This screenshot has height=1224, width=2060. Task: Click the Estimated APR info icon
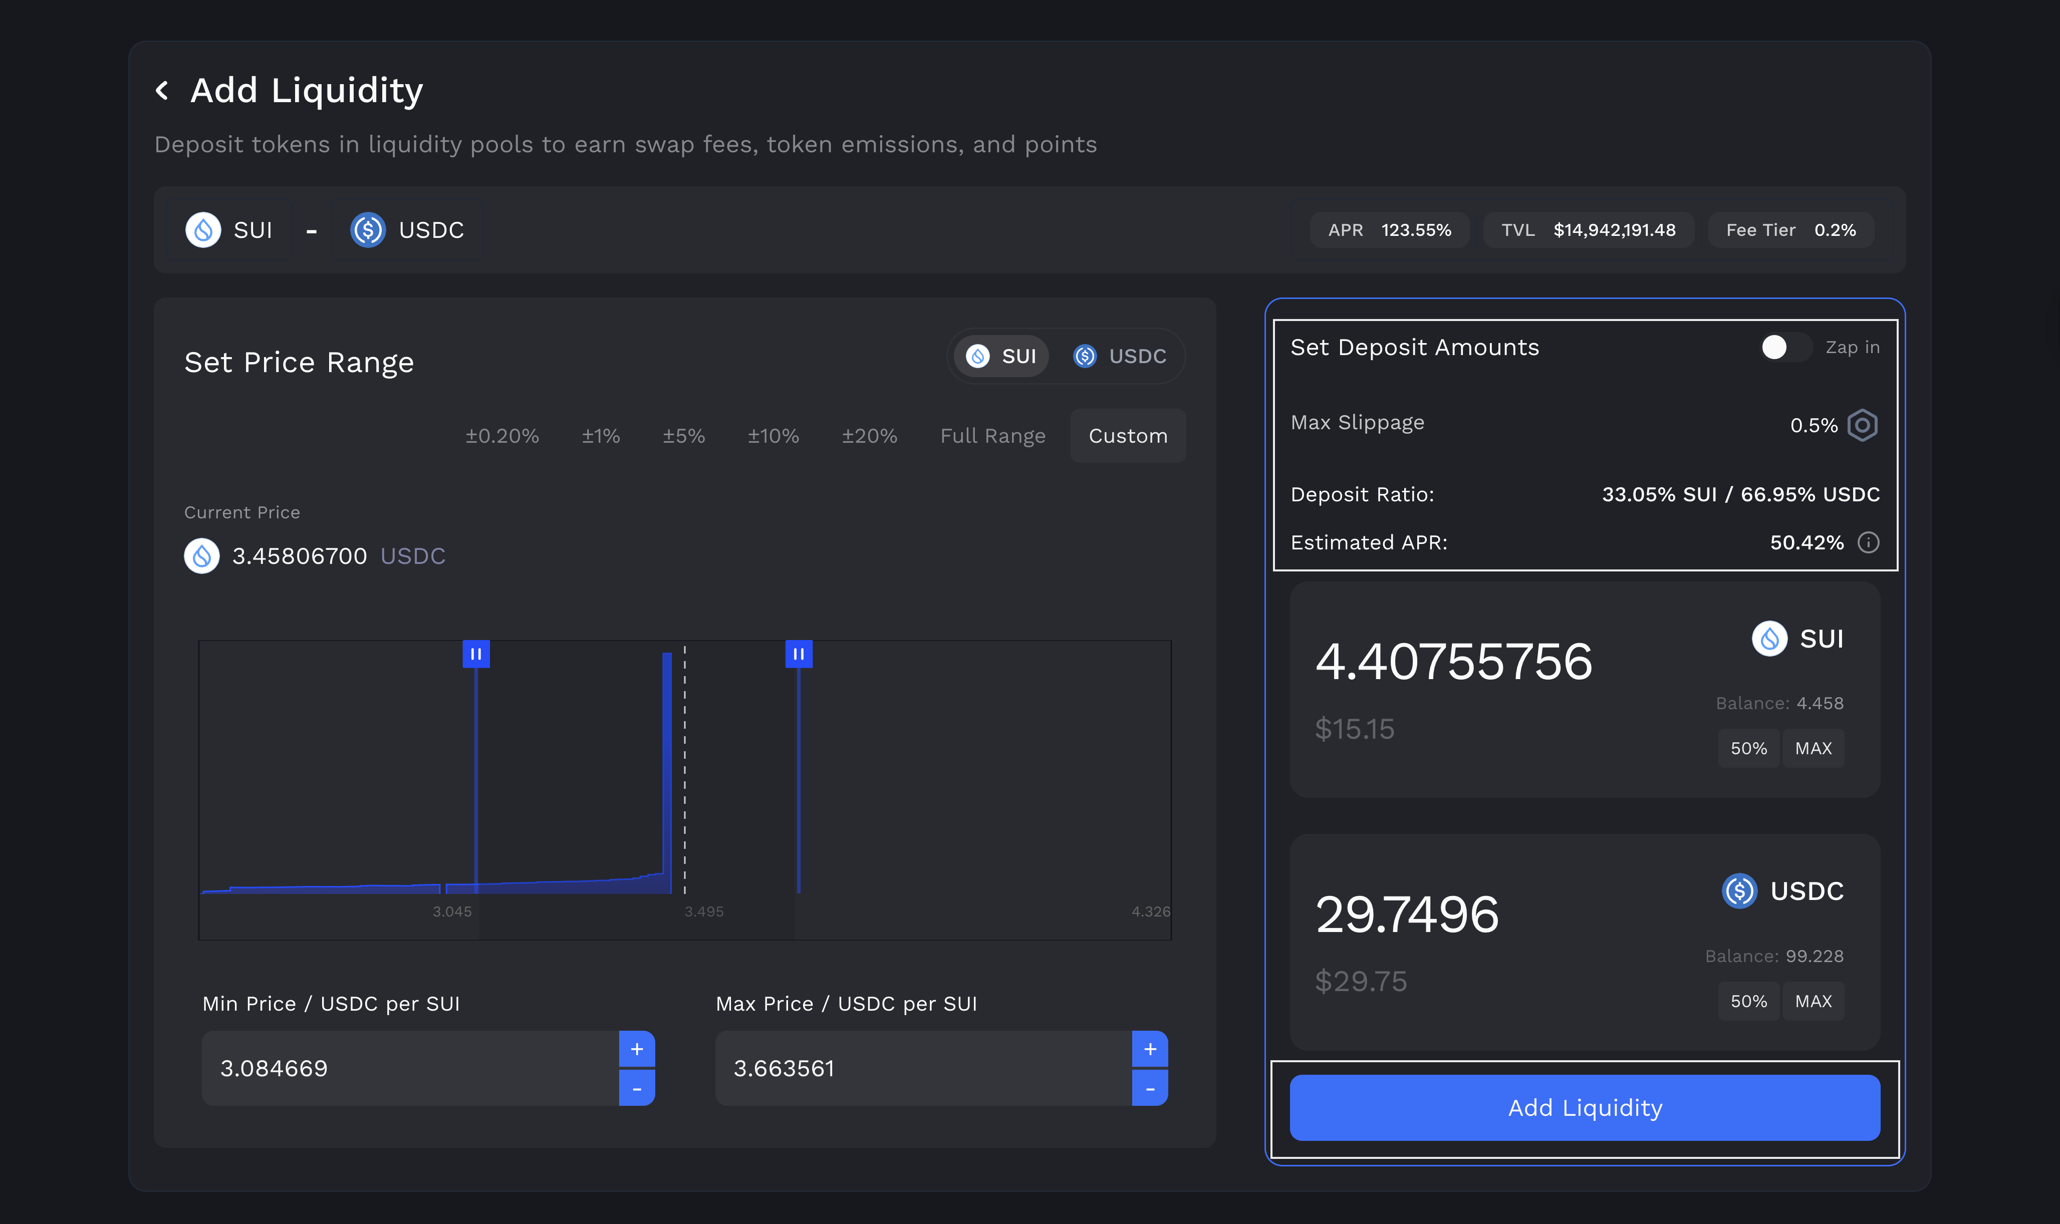[x=1868, y=543]
